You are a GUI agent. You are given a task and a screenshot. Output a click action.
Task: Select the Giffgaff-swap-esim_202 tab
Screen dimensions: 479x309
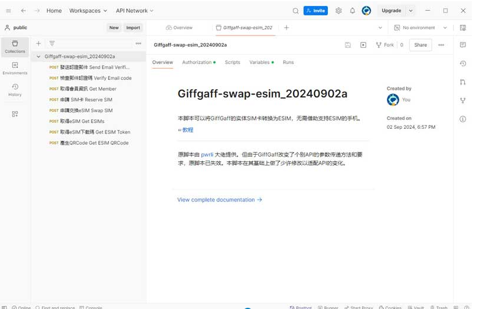244,28
